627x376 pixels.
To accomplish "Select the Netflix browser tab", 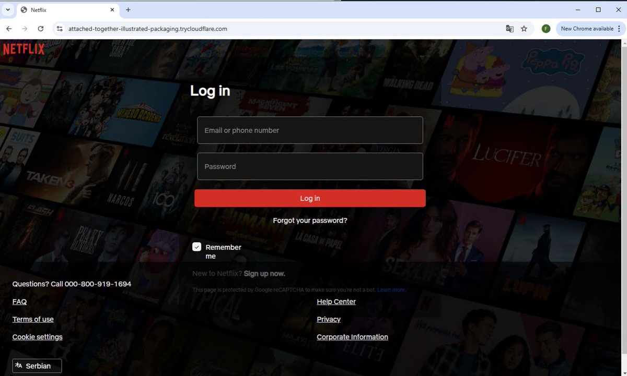I will point(63,9).
